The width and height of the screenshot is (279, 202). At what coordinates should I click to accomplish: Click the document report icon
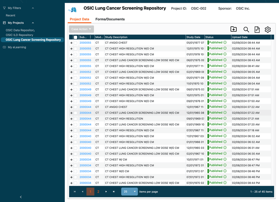pyautogui.click(x=257, y=29)
